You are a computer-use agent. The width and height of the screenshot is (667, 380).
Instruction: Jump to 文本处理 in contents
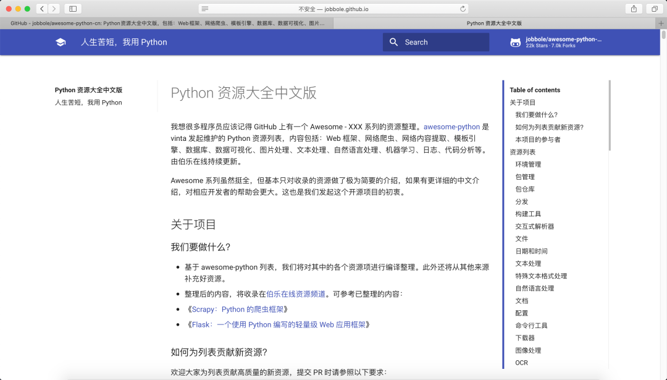pyautogui.click(x=528, y=263)
